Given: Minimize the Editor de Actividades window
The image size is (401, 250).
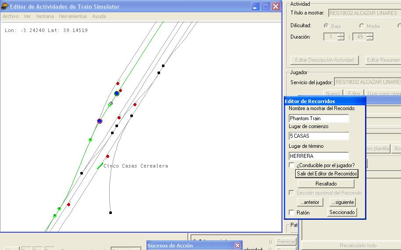Looking at the screenshot, I should click(x=255, y=6).
